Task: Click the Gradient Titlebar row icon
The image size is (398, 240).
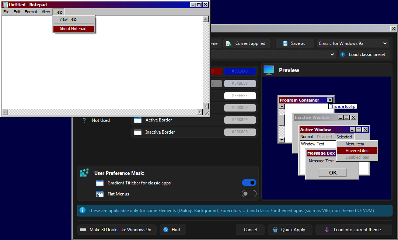Action: [100, 183]
